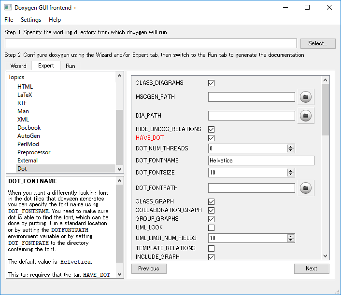341x295 pixels.
Task: Click the Select... working directory button
Action: coord(318,43)
